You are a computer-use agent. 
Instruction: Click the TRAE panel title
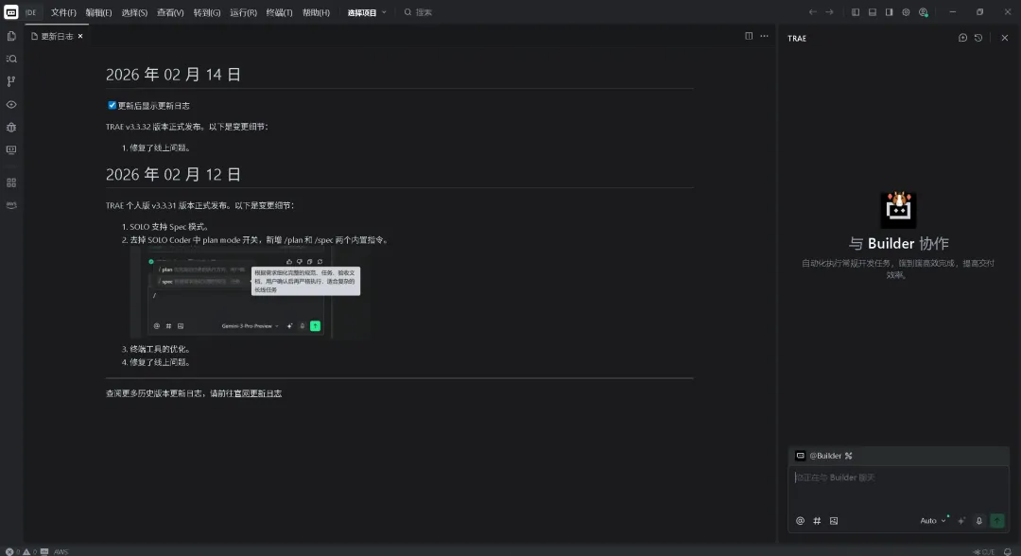click(797, 39)
